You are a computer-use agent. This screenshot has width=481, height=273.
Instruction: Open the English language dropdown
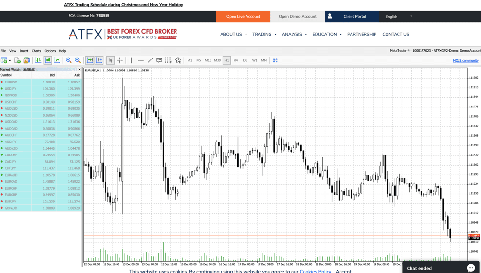(399, 16)
